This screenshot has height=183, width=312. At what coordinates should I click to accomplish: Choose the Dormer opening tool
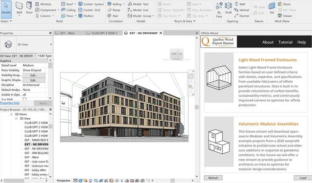pyautogui.click(x=242, y=16)
